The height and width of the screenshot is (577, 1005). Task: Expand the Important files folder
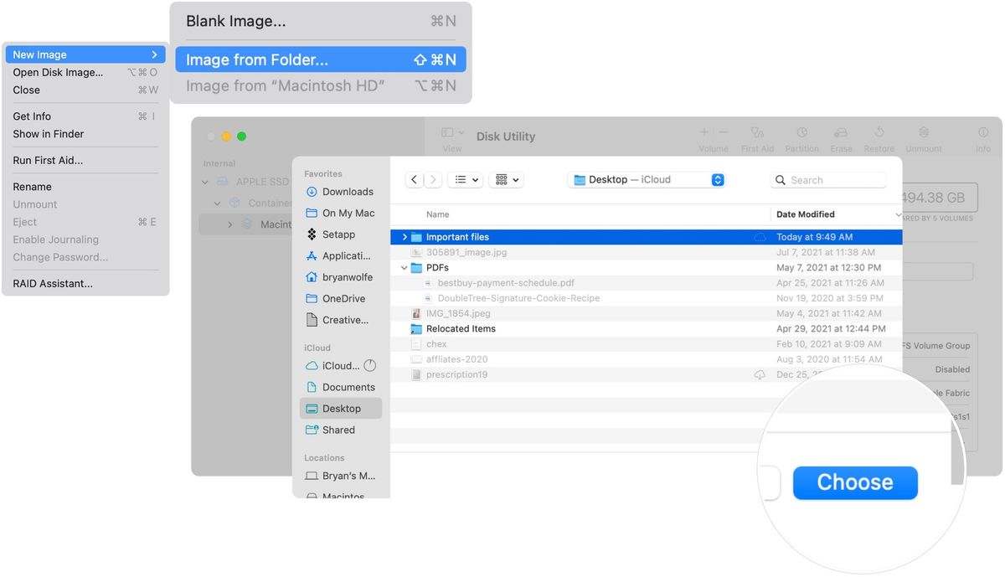[405, 236]
